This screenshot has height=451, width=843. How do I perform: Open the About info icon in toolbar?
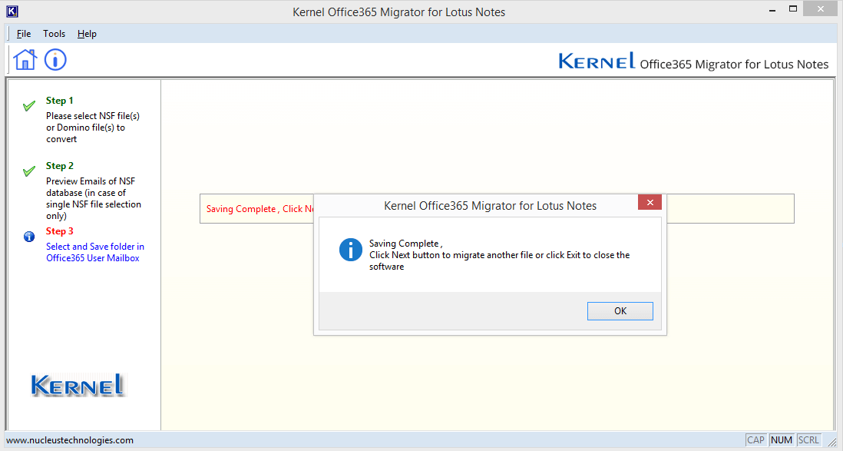click(x=55, y=59)
